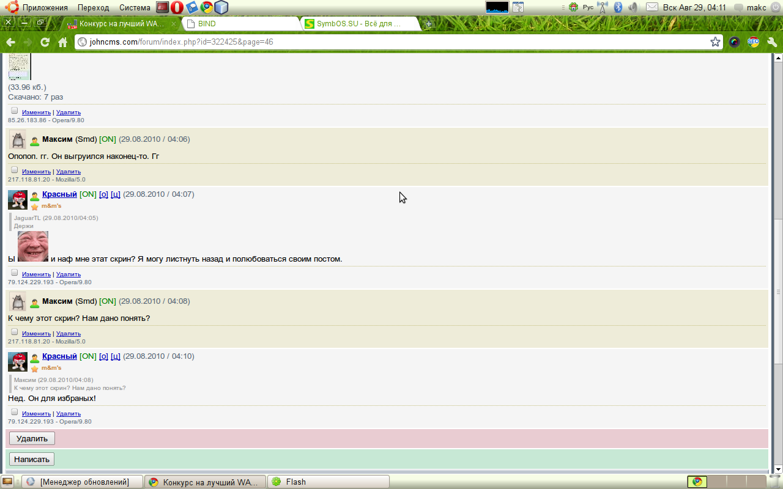This screenshot has height=489, width=783.
Task: Switch to Flash window in taskbar
Action: [329, 482]
